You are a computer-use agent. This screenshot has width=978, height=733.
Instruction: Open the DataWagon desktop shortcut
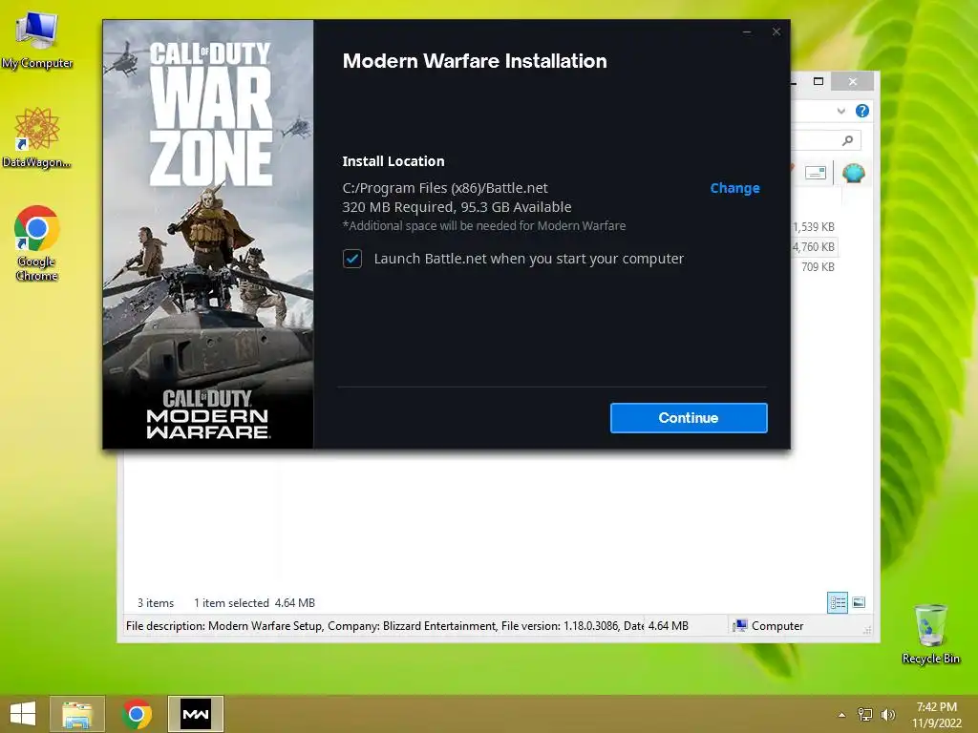tap(37, 137)
